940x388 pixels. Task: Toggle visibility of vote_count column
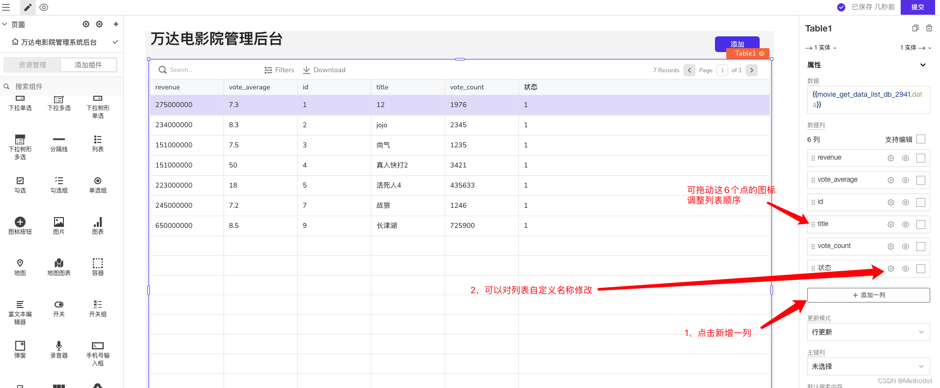coord(905,247)
